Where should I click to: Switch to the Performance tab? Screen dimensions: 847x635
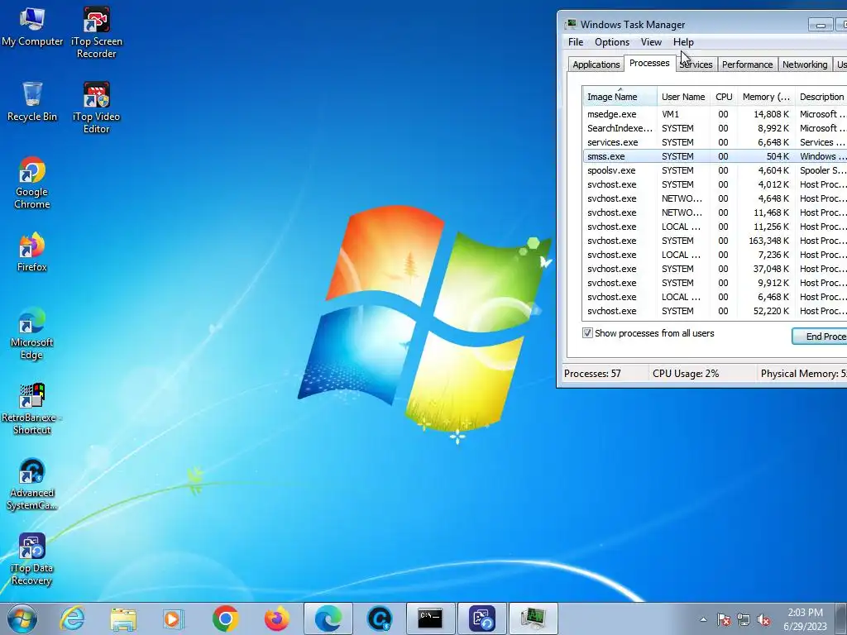point(748,64)
